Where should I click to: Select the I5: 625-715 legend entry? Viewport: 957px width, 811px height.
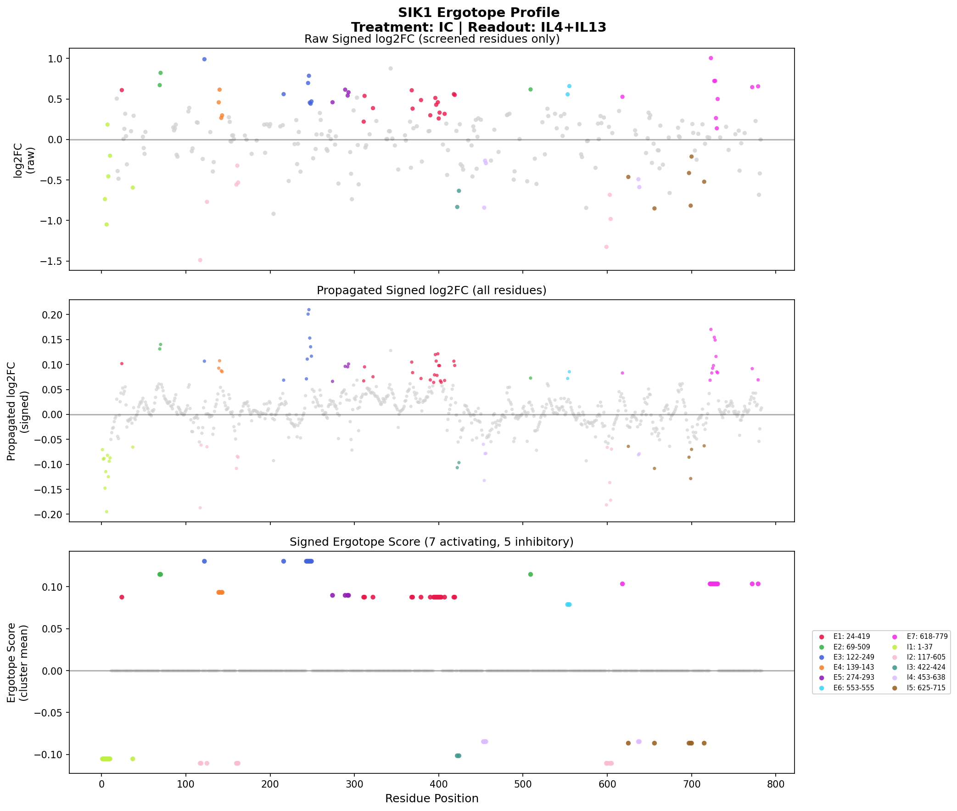[926, 688]
